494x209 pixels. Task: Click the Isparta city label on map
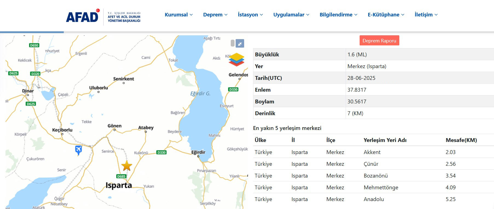pyautogui.click(x=119, y=185)
